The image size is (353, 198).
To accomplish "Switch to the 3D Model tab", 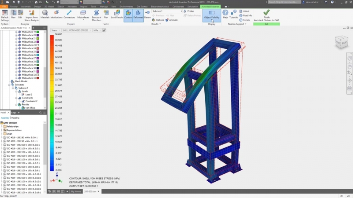I will 49,7.
